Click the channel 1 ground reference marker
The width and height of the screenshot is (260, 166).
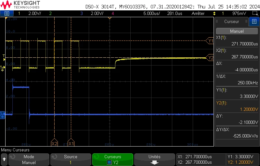coord(3,68)
